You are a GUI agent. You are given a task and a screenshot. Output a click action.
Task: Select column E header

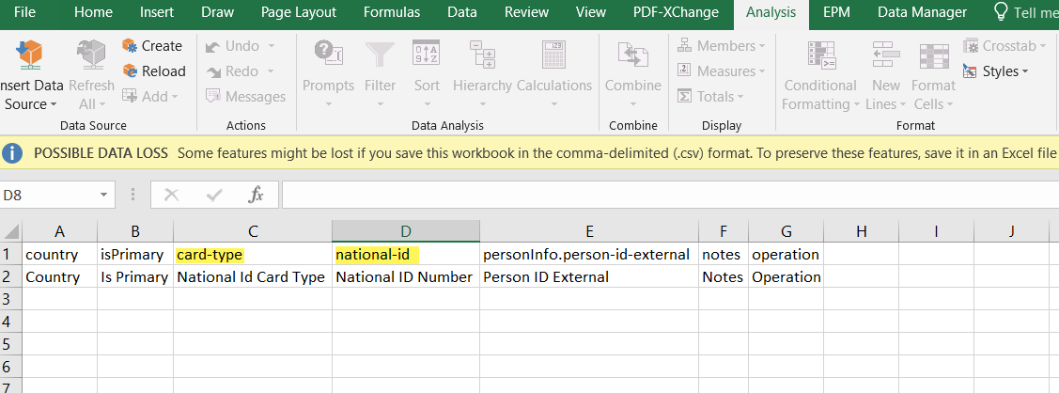[589, 231]
